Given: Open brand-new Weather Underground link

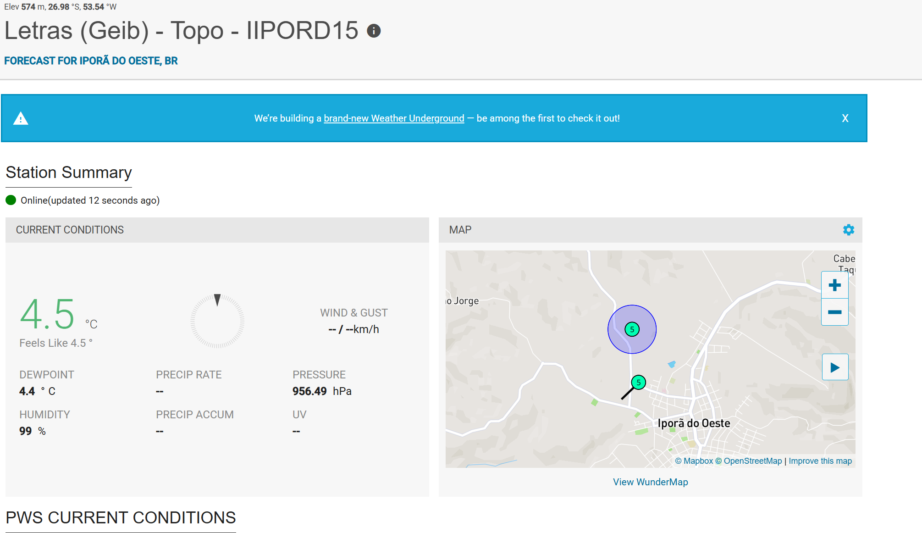Looking at the screenshot, I should pos(394,118).
